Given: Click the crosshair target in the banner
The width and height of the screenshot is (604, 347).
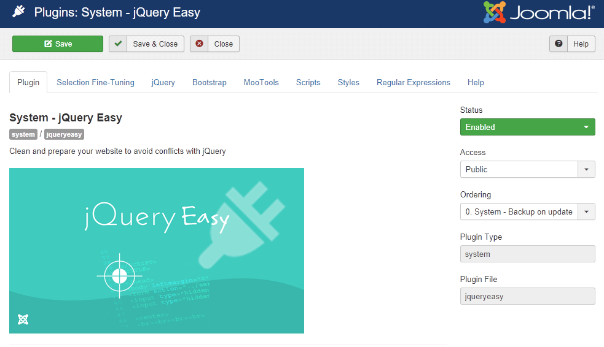Looking at the screenshot, I should pos(119,275).
